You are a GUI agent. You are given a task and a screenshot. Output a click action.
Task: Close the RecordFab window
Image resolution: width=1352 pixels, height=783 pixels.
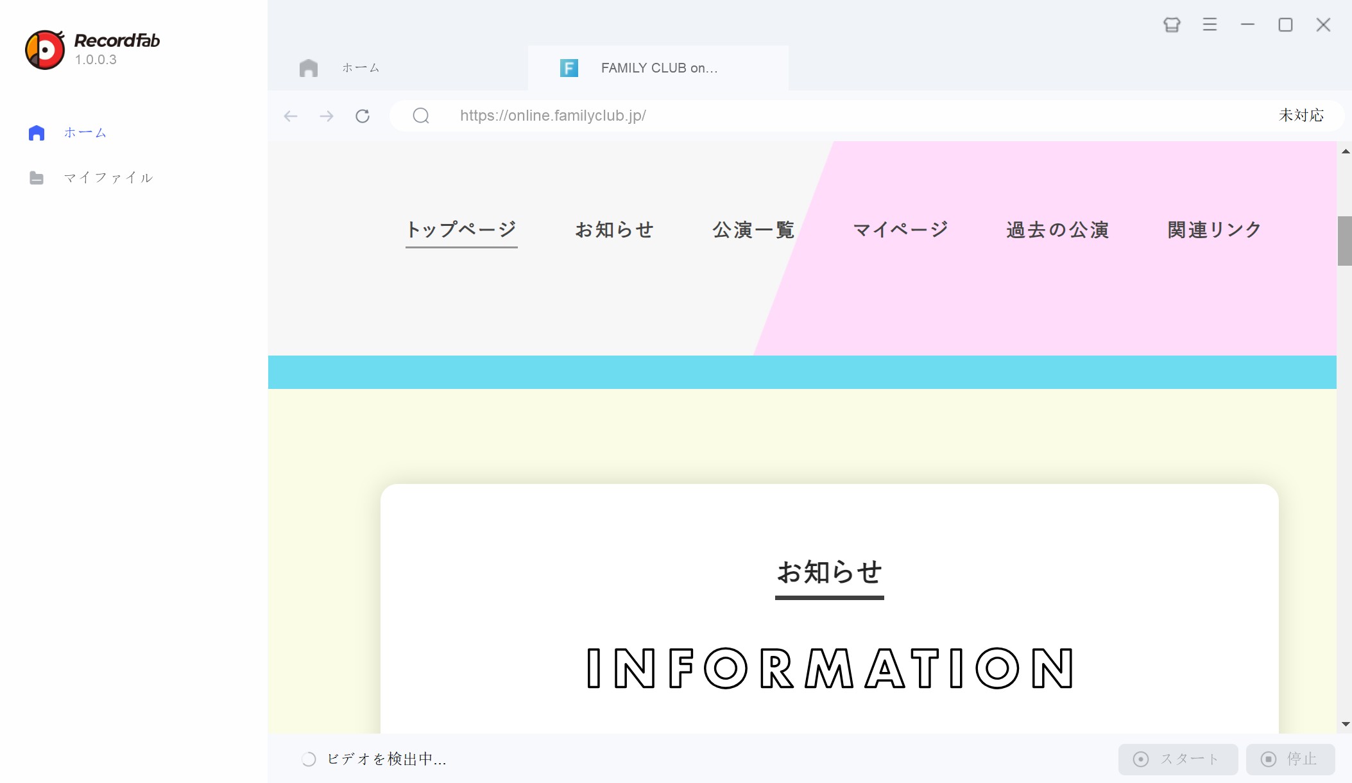[1323, 25]
